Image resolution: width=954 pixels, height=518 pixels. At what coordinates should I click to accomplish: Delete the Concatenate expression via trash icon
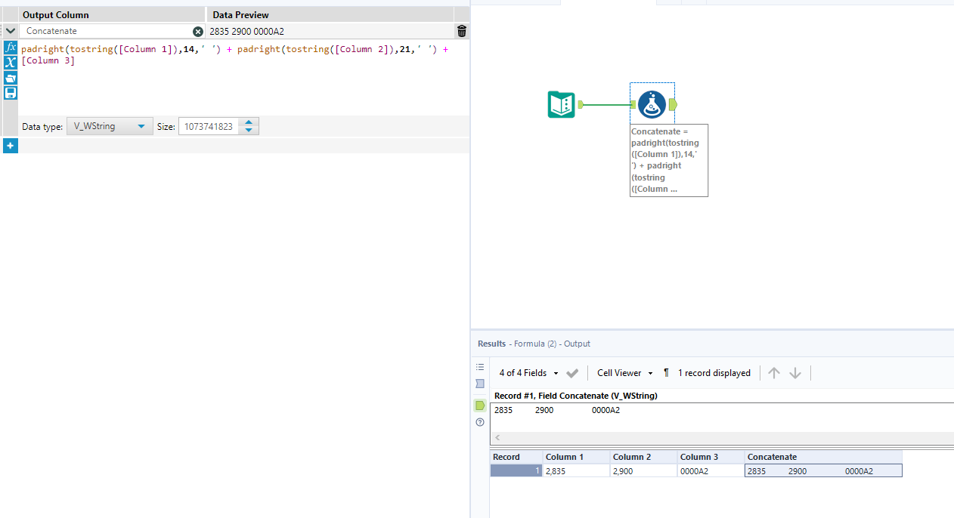coord(462,31)
